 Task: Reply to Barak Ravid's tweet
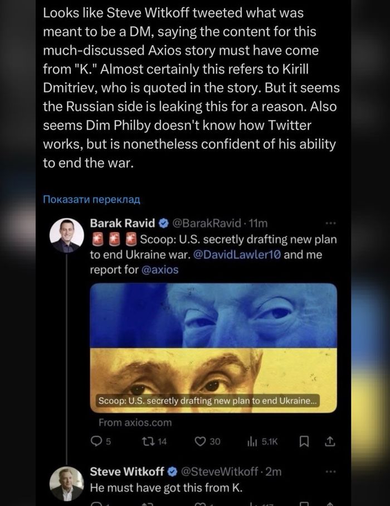click(101, 442)
